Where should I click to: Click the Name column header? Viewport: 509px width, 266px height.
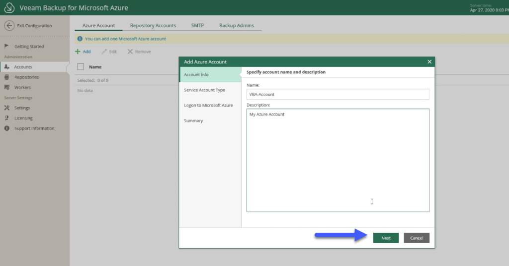(95, 67)
